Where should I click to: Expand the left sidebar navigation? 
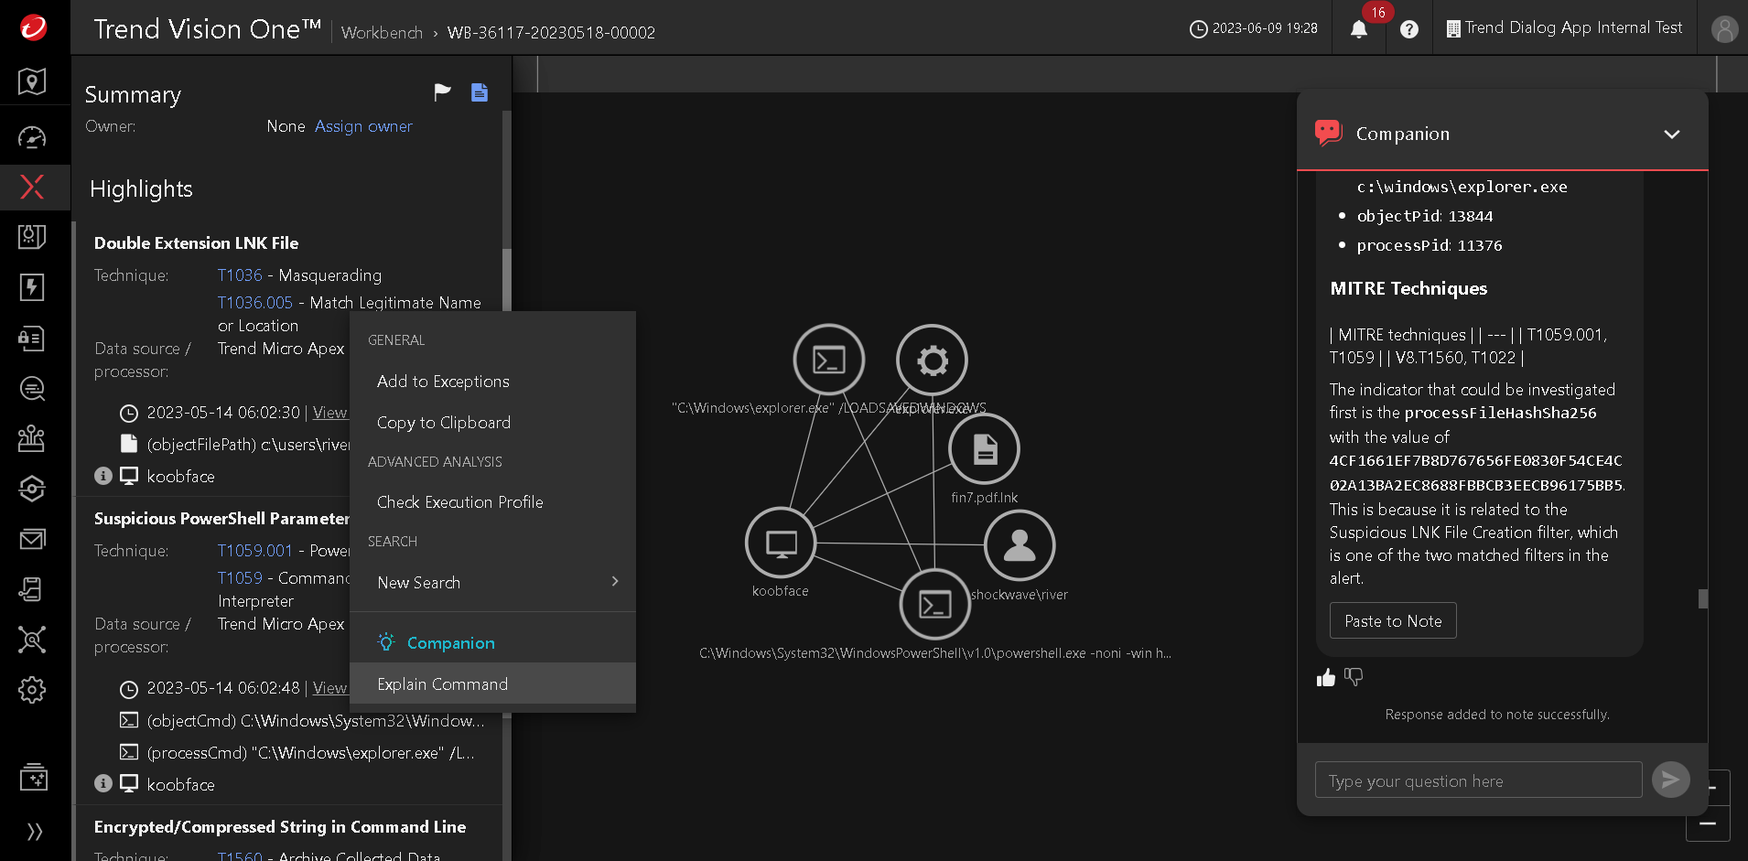(34, 832)
